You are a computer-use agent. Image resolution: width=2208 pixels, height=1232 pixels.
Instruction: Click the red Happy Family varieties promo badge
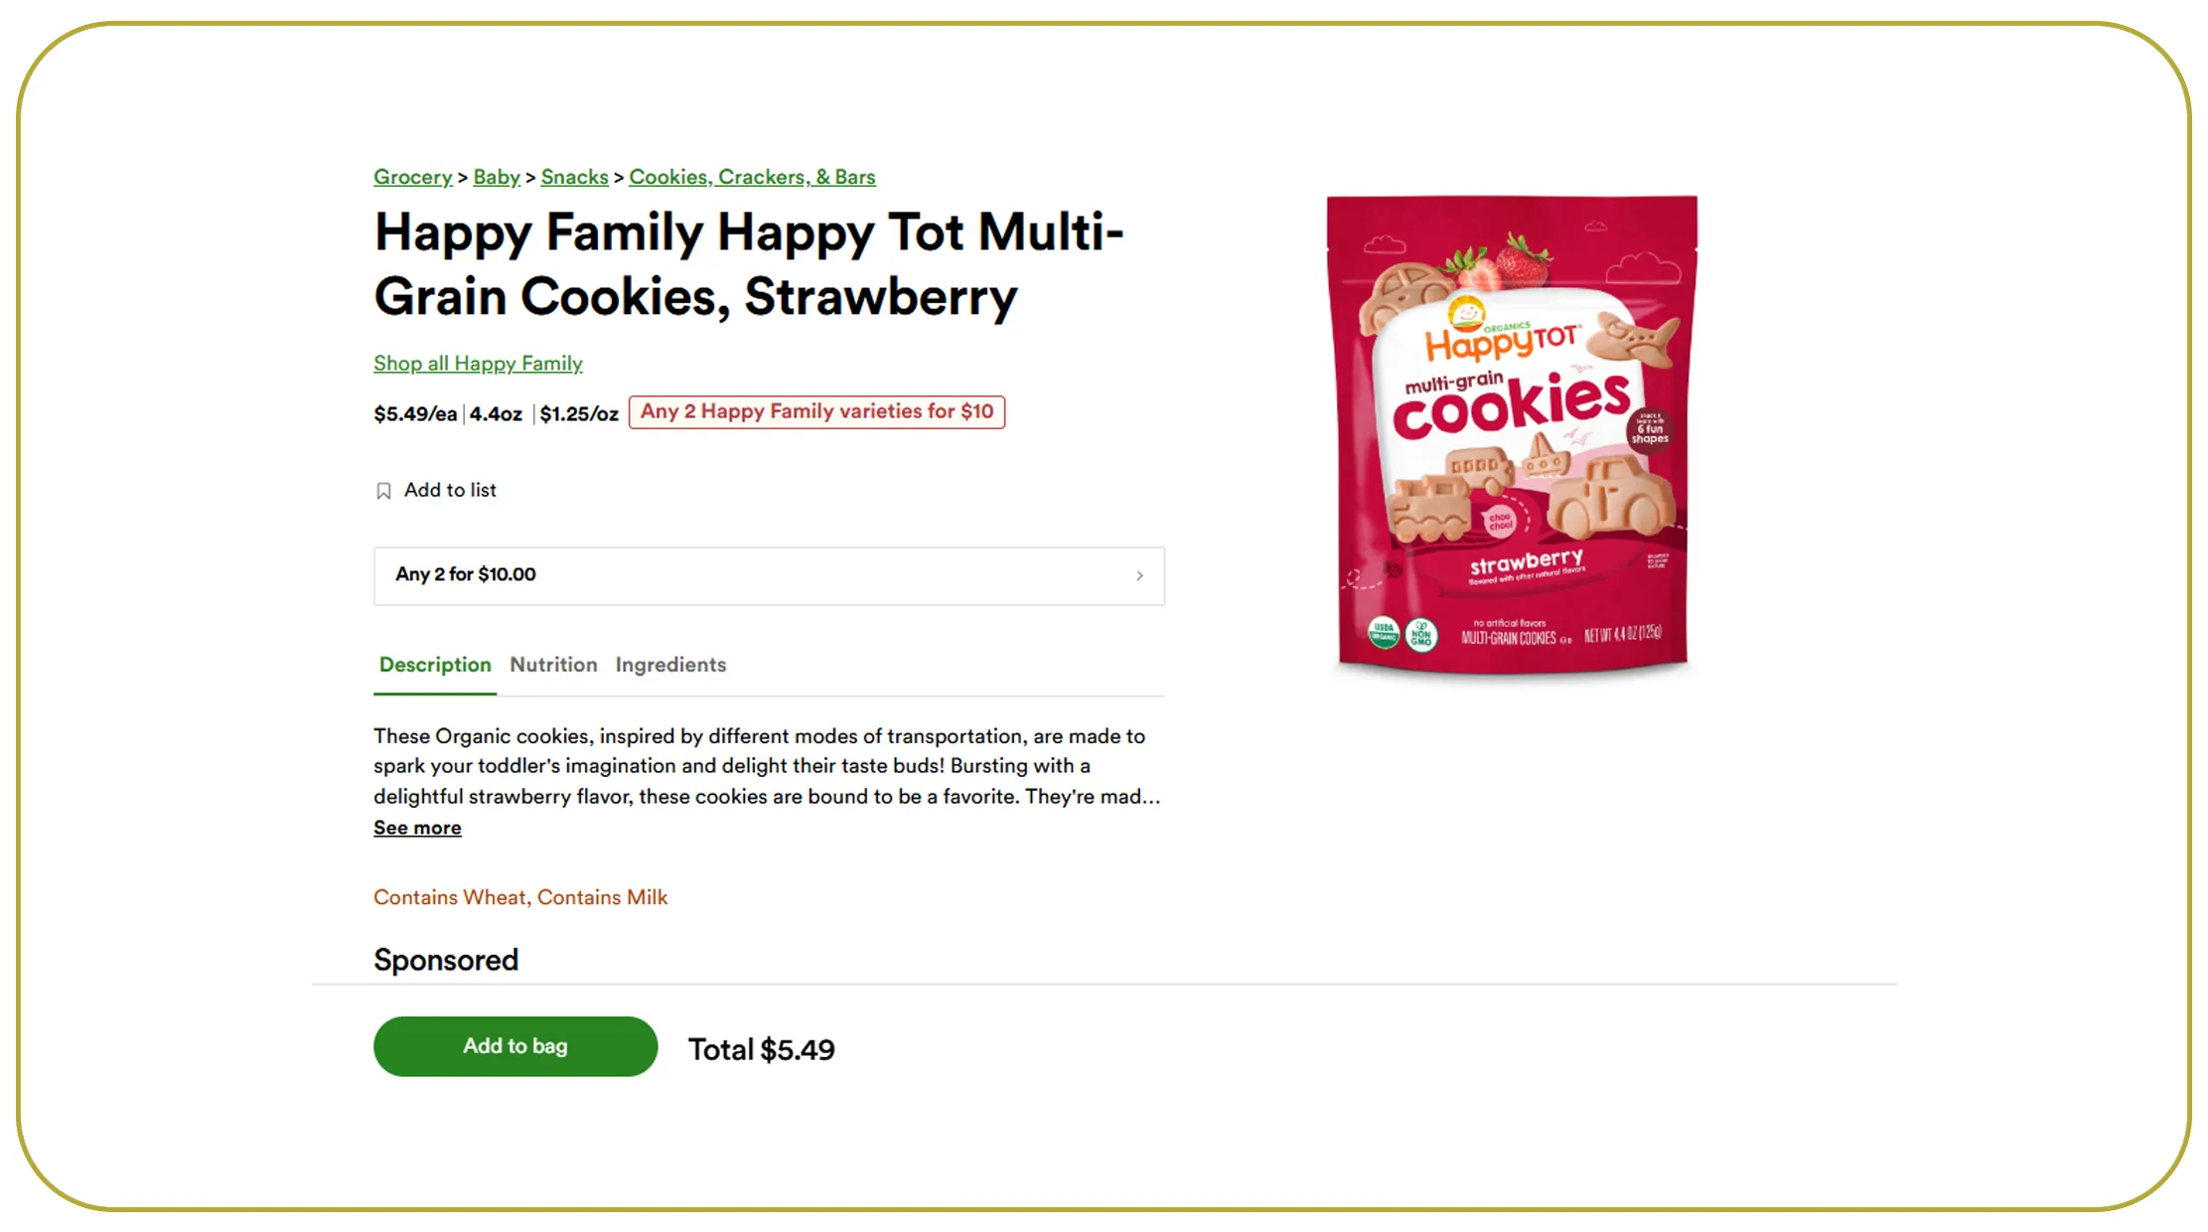tap(816, 412)
